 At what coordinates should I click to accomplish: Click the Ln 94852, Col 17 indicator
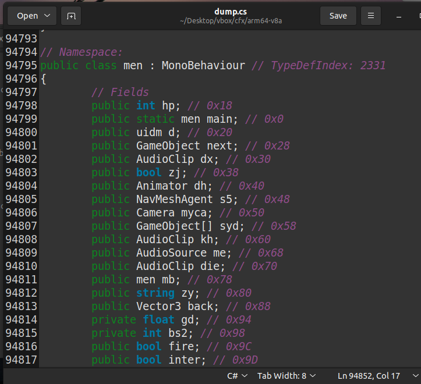click(x=369, y=376)
